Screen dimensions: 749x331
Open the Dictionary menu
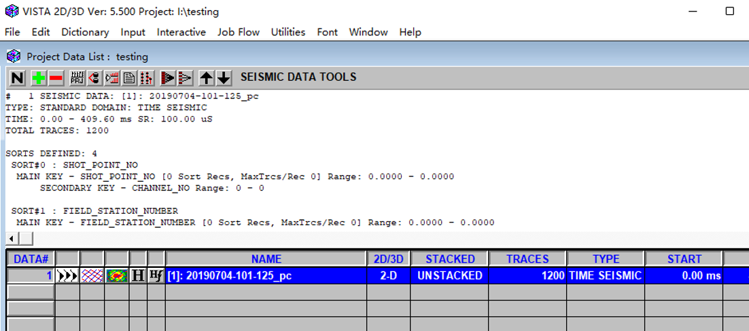point(85,32)
